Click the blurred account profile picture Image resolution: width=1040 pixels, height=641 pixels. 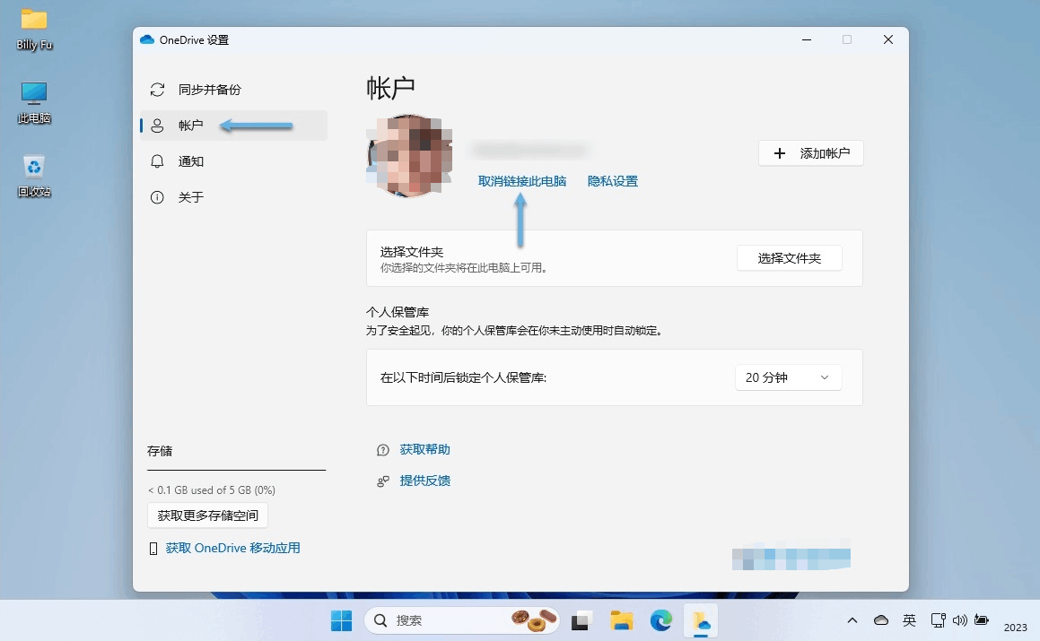[409, 156]
